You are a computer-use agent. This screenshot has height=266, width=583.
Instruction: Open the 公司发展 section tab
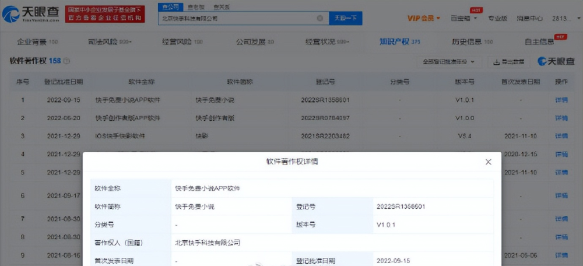coord(255,42)
